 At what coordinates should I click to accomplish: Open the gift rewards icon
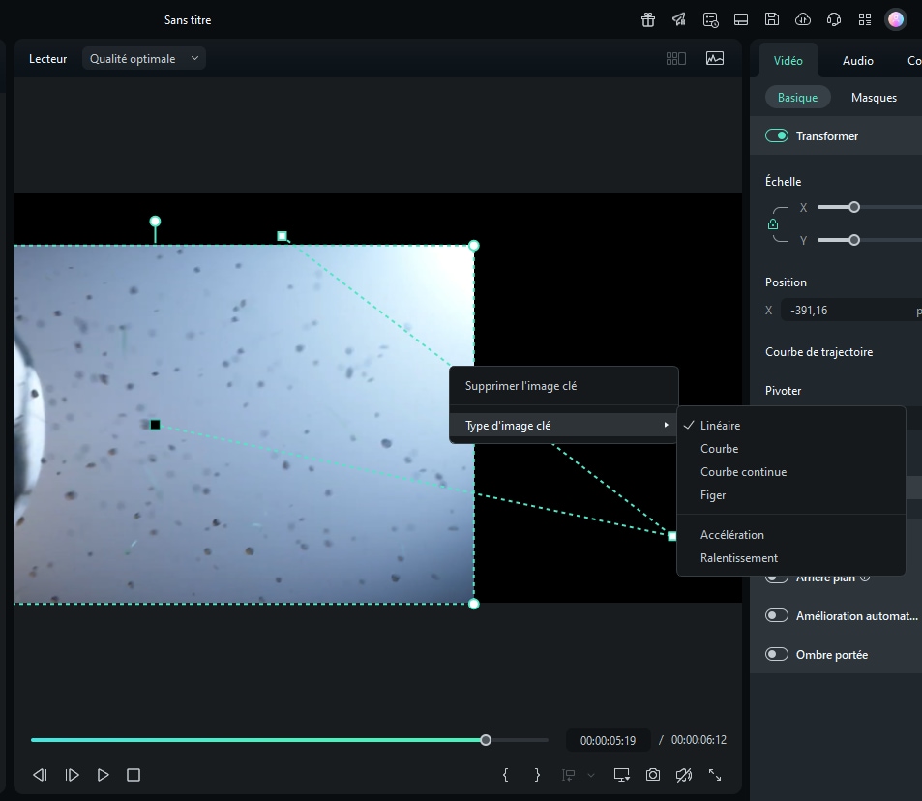pos(648,20)
